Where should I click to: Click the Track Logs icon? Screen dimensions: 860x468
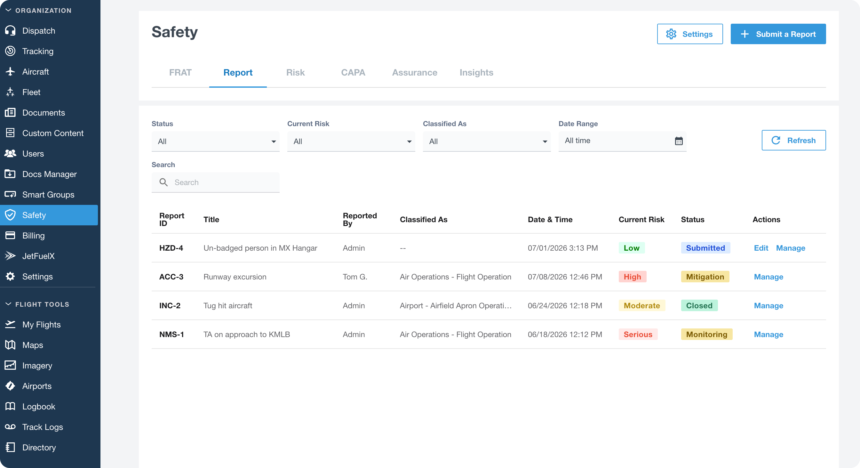click(x=10, y=427)
